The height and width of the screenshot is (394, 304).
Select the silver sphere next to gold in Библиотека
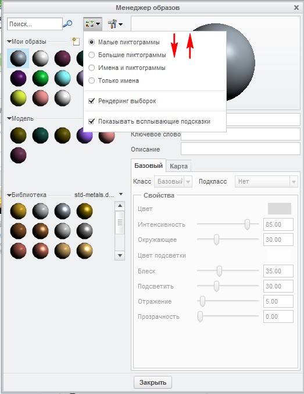click(x=40, y=211)
